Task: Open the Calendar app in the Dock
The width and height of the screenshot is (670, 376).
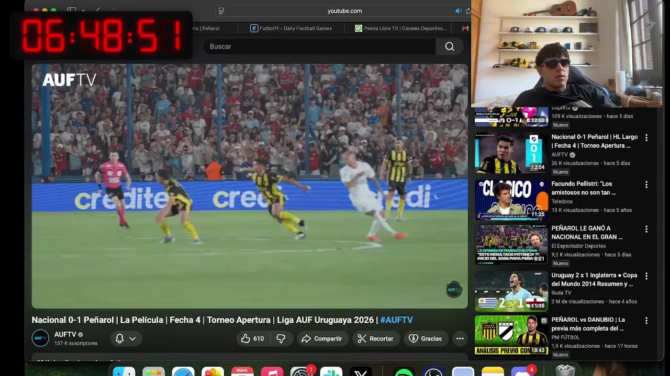Action: click(242, 372)
